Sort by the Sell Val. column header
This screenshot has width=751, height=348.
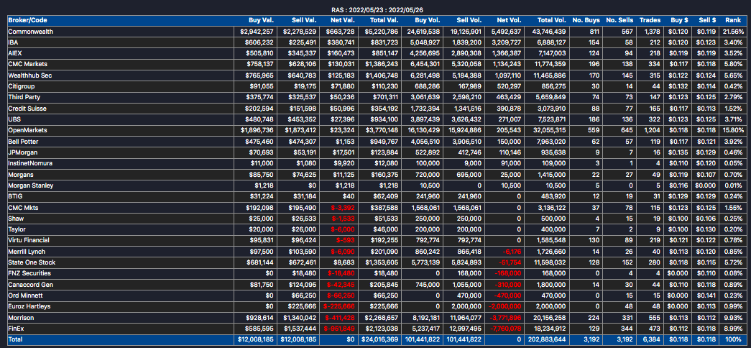(304, 20)
